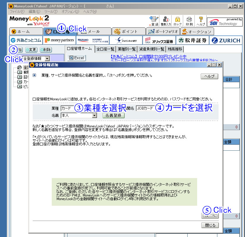
Task: Click the 閉じる button
Action: [210, 225]
